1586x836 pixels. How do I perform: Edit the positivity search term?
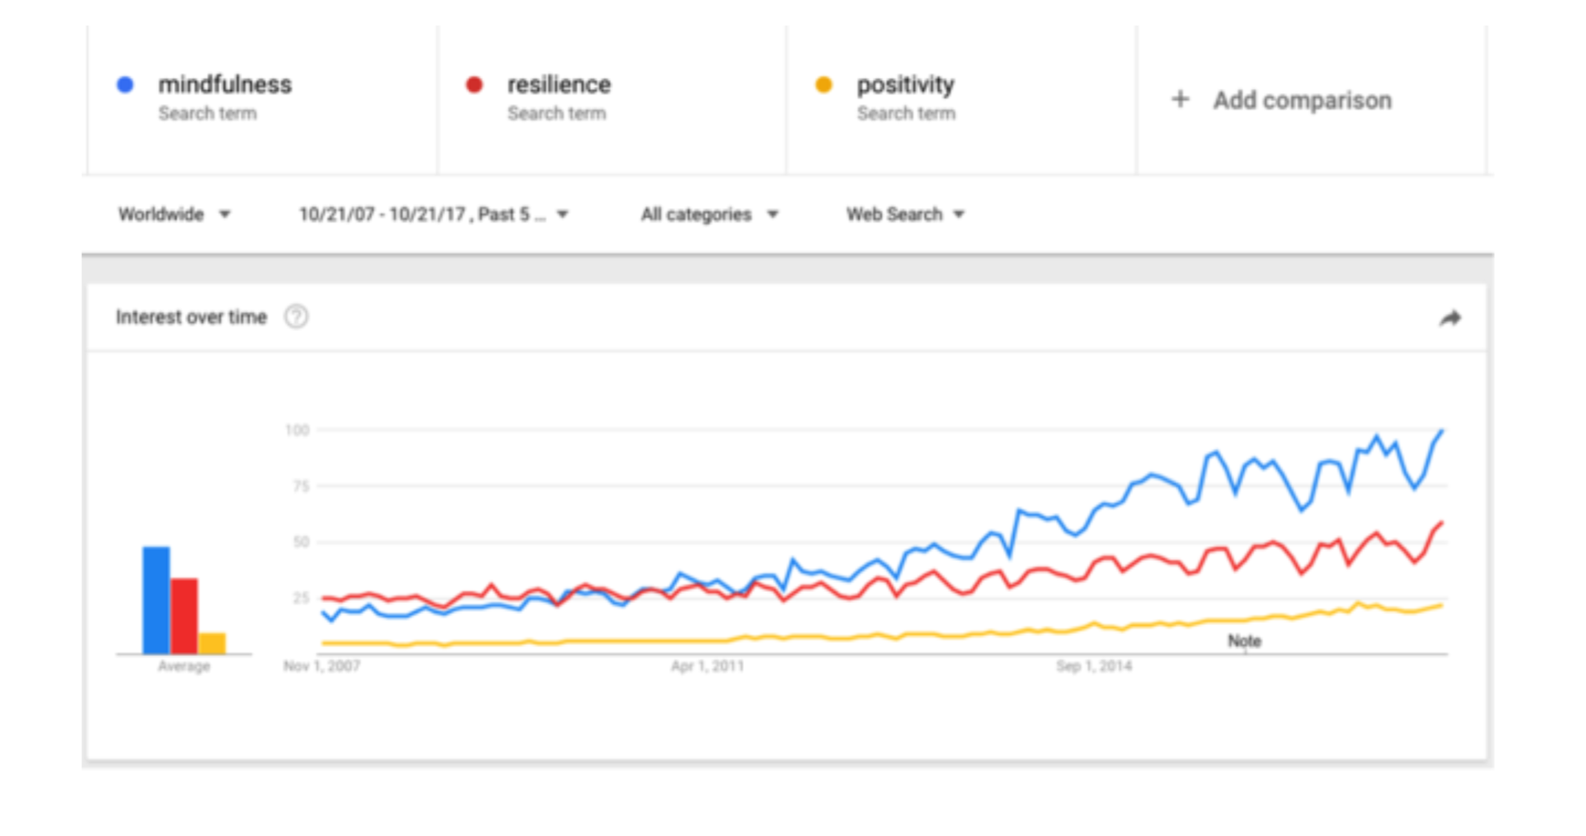coord(905,85)
